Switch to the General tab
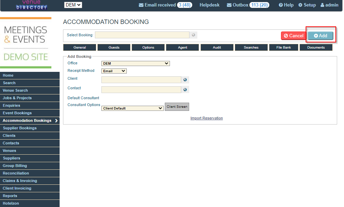344x207 pixels. coord(79,47)
